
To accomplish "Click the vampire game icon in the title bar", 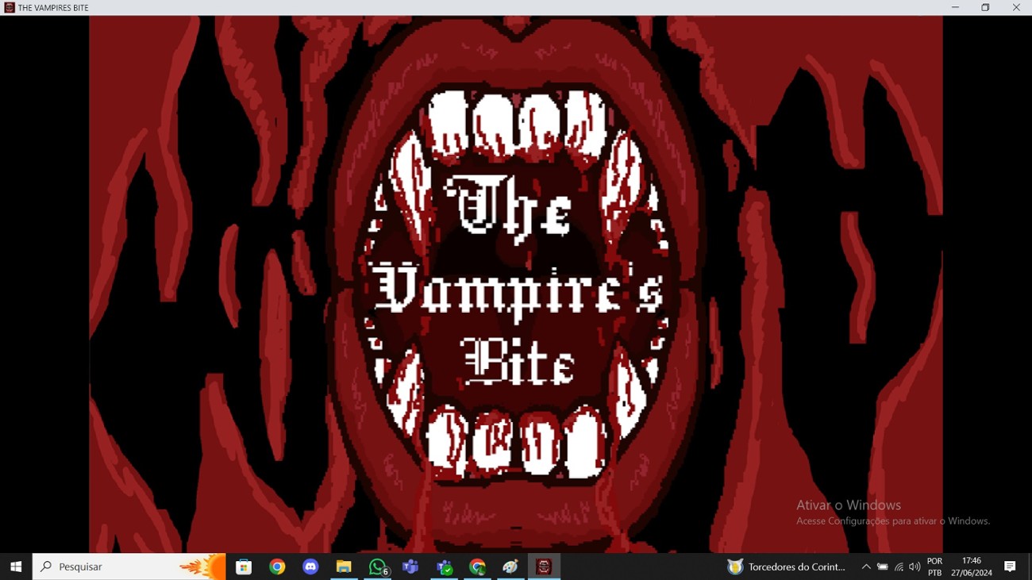I will [x=8, y=7].
